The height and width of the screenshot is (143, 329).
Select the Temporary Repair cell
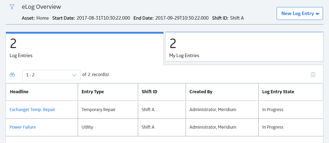pyautogui.click(x=108, y=109)
